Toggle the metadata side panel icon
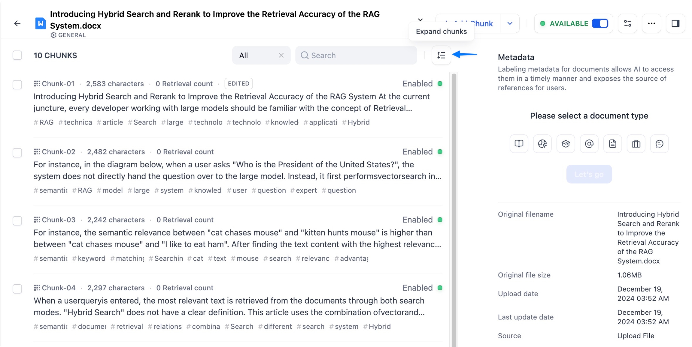This screenshot has width=692, height=347. (675, 23)
